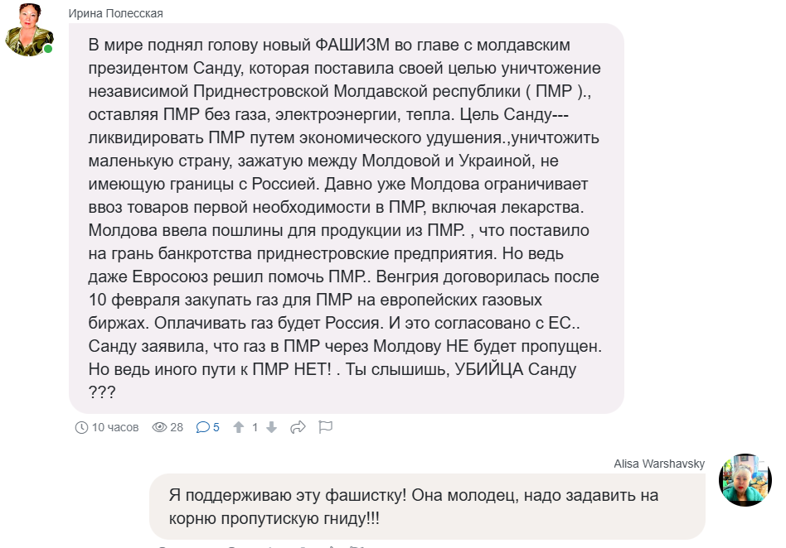Screen dimensions: 786x548
Task: Downvote Ирина Полесская's comment
Action: tap(271, 427)
